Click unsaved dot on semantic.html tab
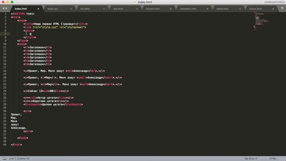The height and width of the screenshot is (161, 286). click(207, 9)
